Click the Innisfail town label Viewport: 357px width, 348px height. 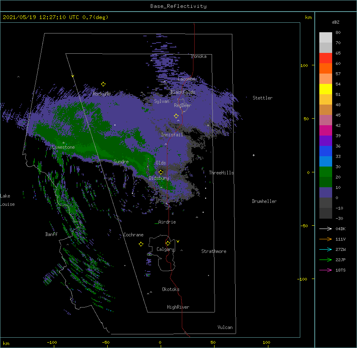tap(172, 135)
